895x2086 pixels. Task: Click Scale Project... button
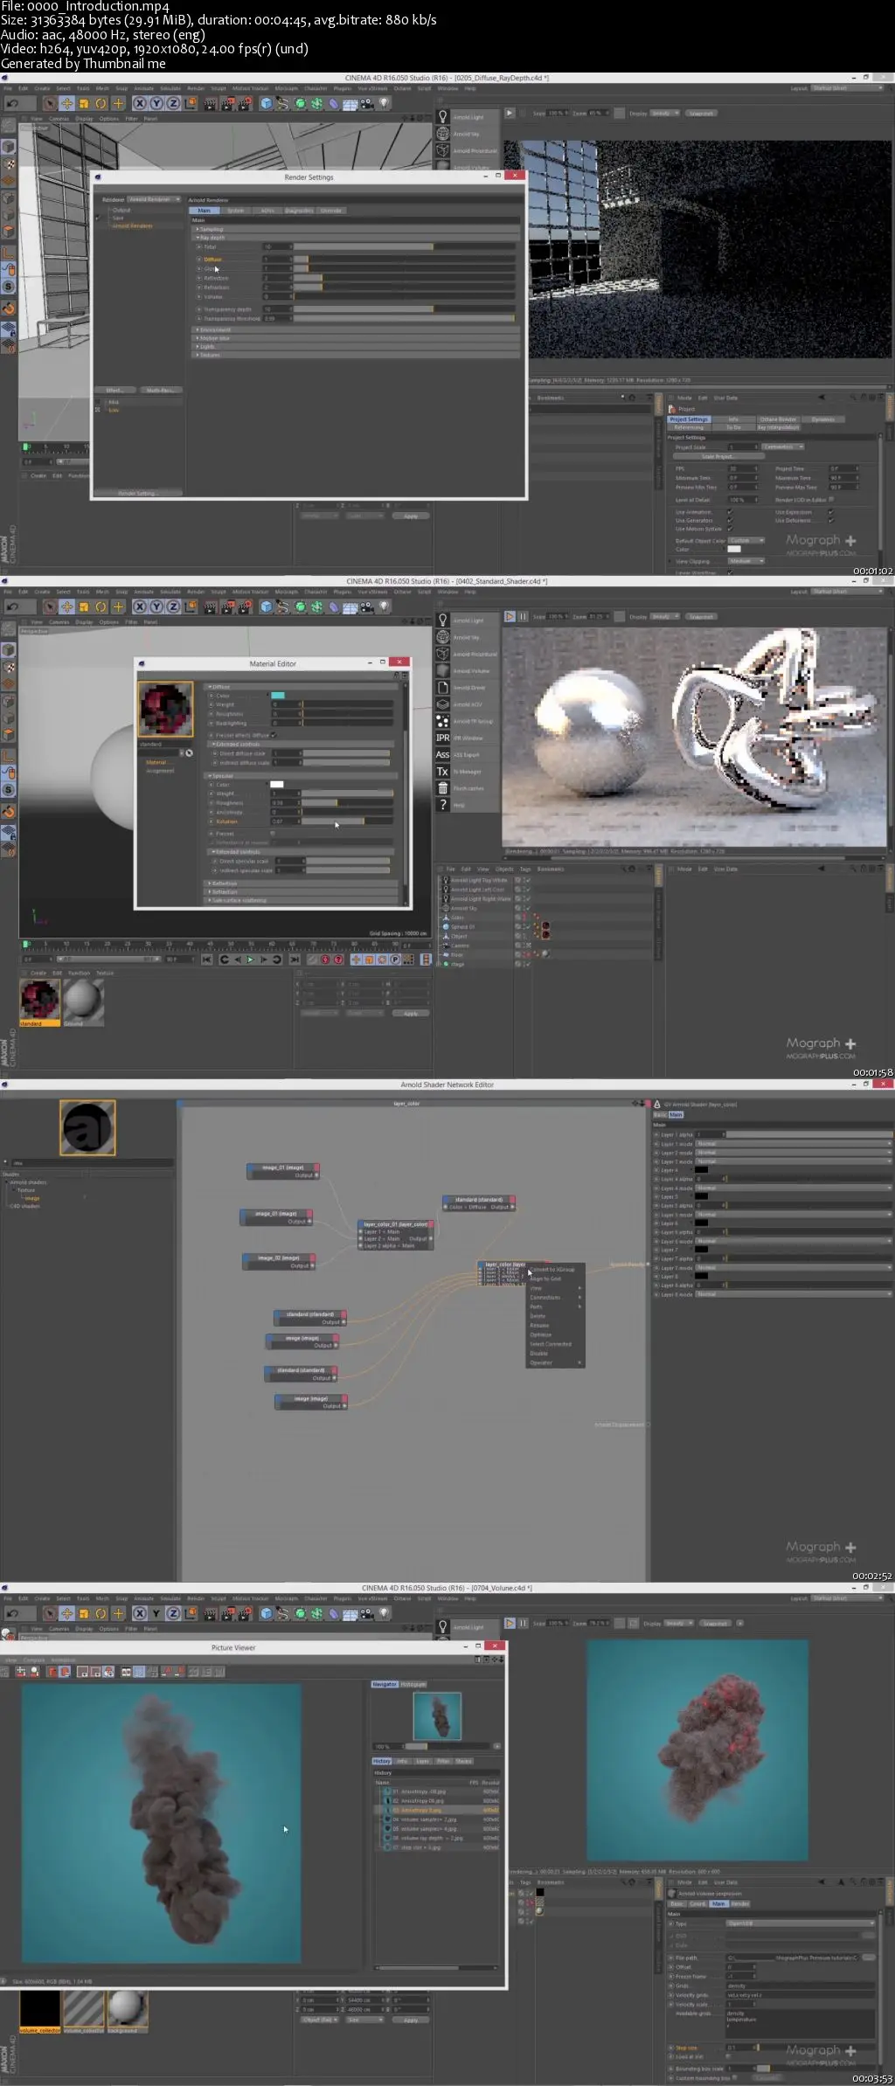coord(718,456)
